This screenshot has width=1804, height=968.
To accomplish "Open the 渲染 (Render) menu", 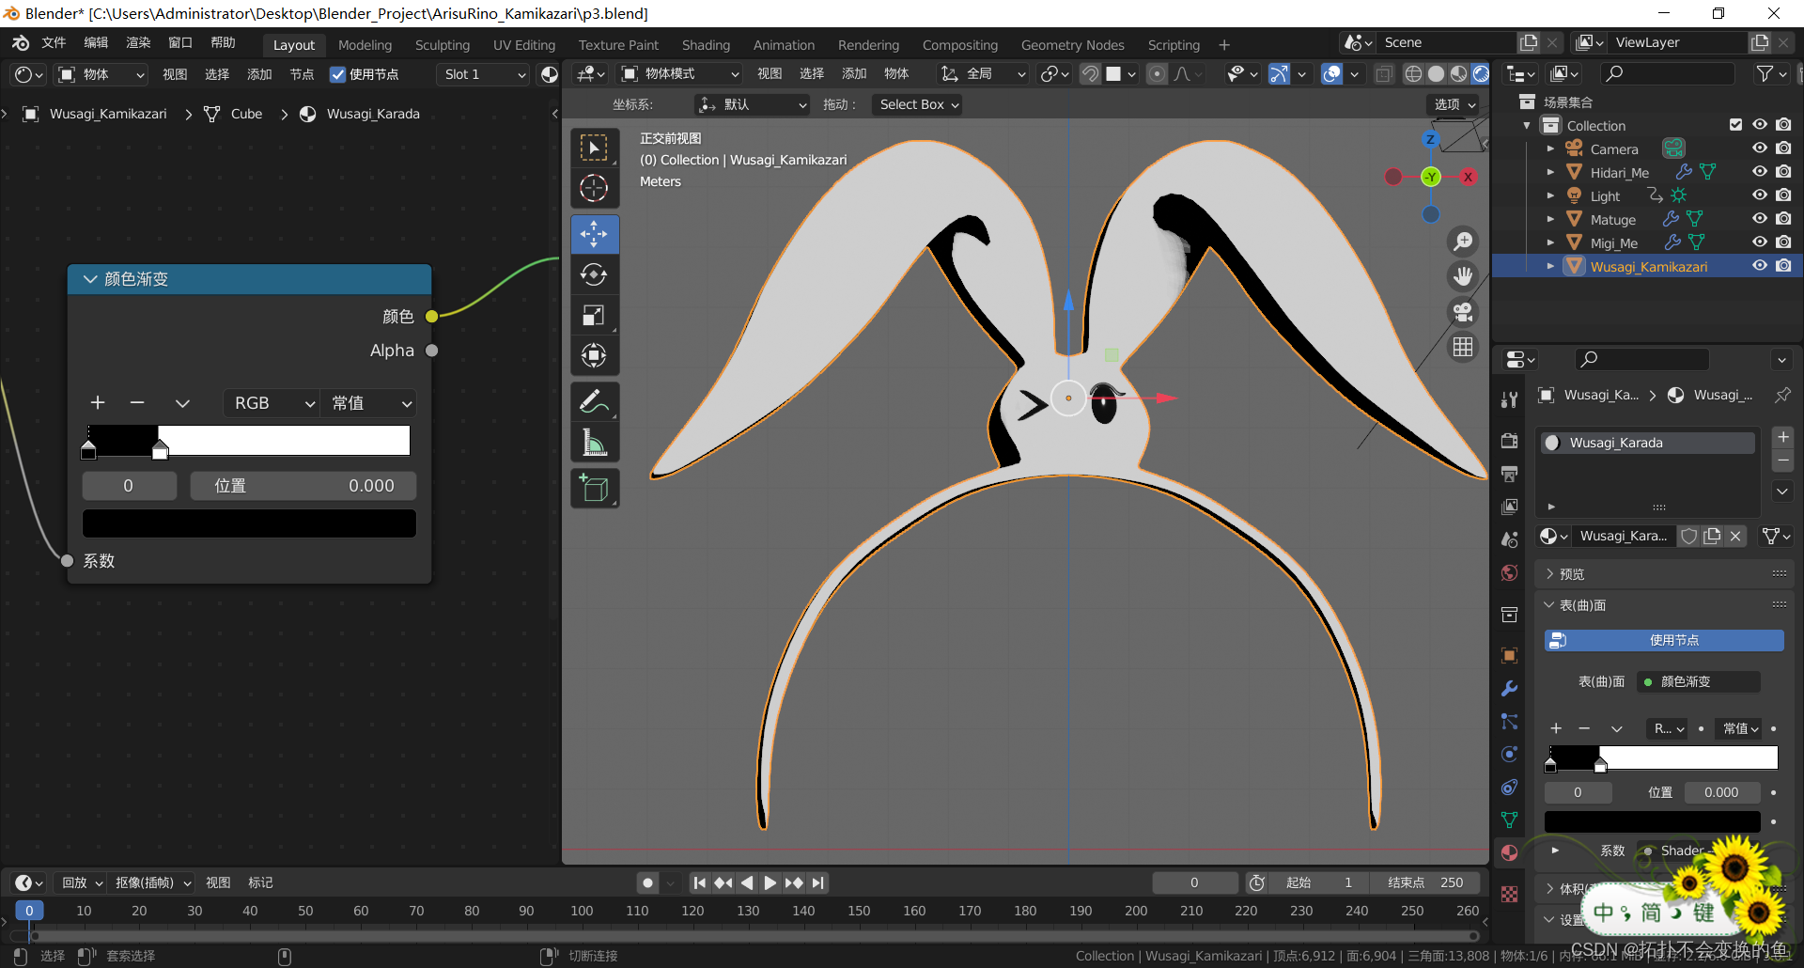I will (x=138, y=43).
